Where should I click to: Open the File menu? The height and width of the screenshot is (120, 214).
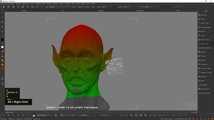2,4
